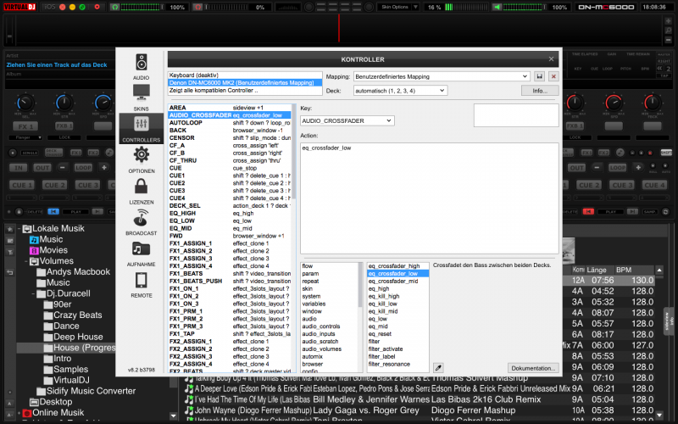Collapse the Lokale Musik tree node

(19, 229)
